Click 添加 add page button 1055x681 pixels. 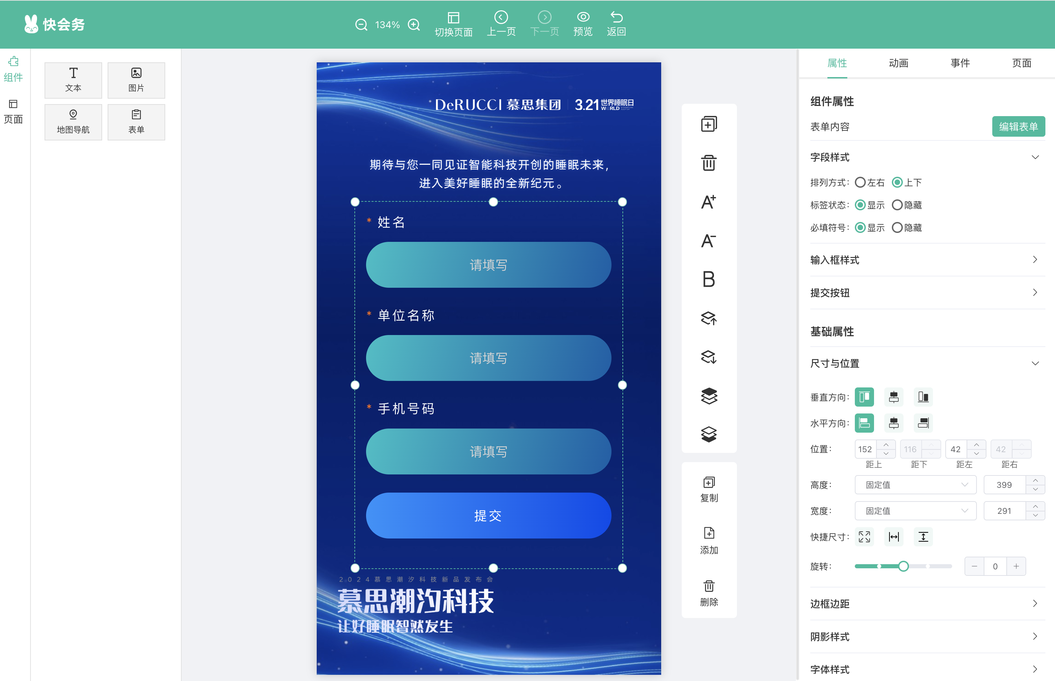click(x=708, y=541)
